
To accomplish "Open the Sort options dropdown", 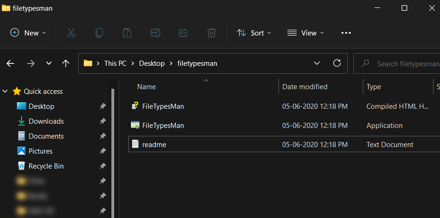I will click(254, 33).
